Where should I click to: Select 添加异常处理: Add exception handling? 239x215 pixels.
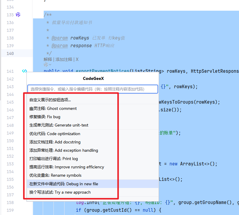point(93,151)
